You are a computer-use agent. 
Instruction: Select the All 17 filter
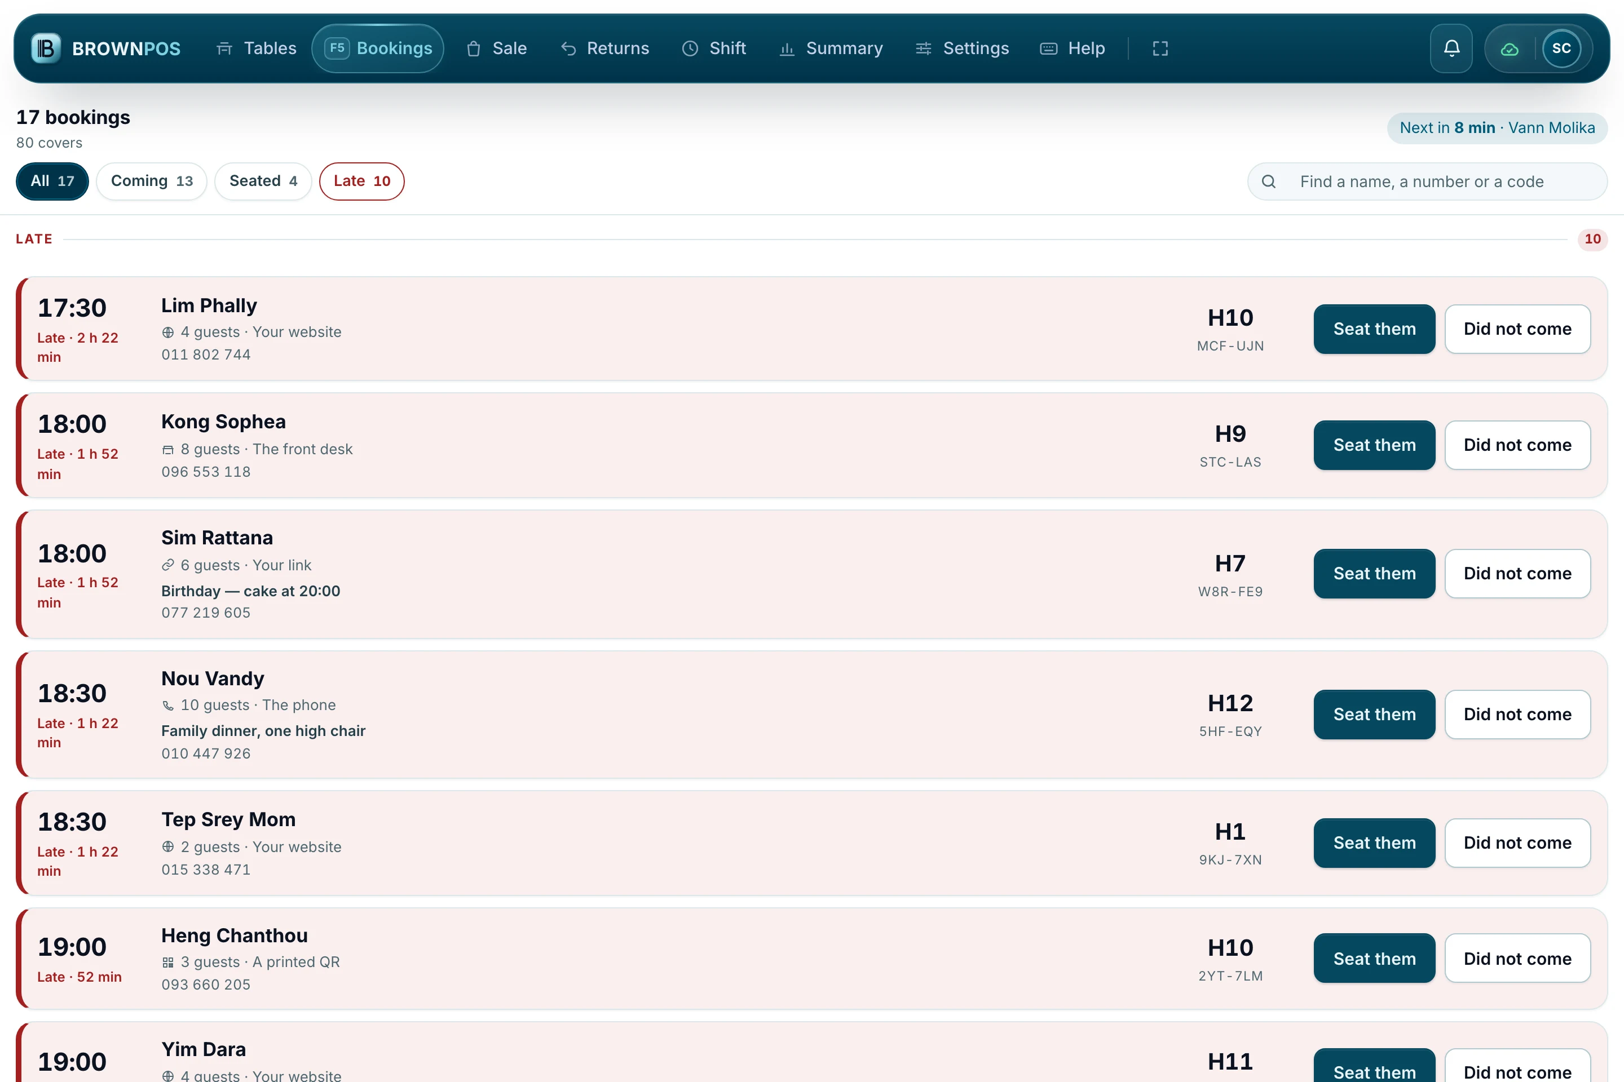(52, 181)
